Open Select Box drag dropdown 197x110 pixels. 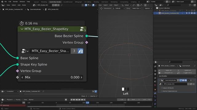click(x=136, y=8)
